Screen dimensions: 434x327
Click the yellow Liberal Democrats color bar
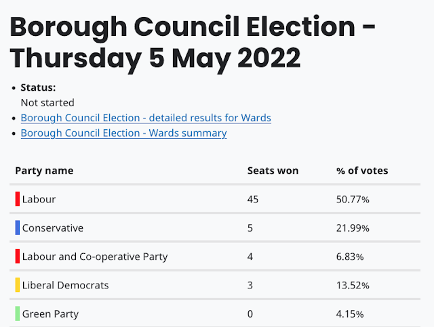click(x=18, y=285)
